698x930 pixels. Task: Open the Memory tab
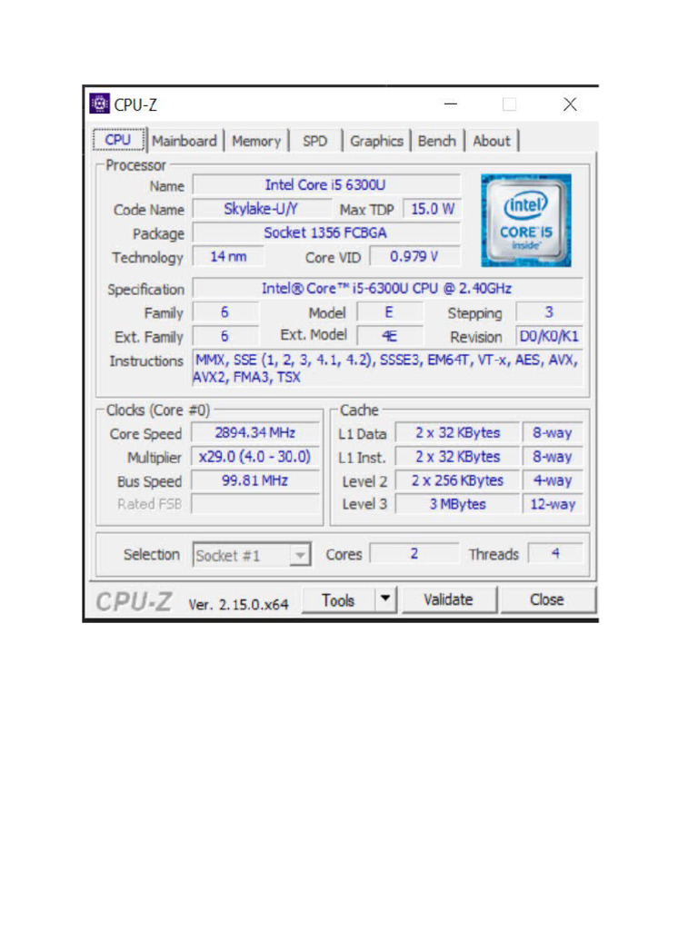tap(256, 141)
